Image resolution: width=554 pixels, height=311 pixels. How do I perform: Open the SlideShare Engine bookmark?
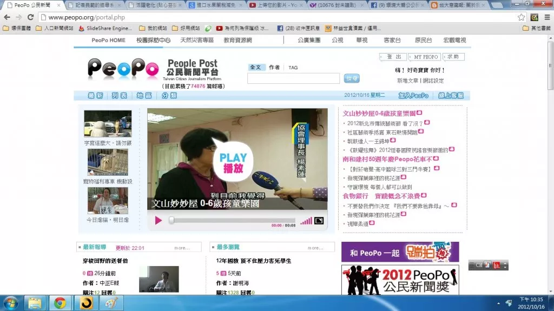tap(105, 28)
